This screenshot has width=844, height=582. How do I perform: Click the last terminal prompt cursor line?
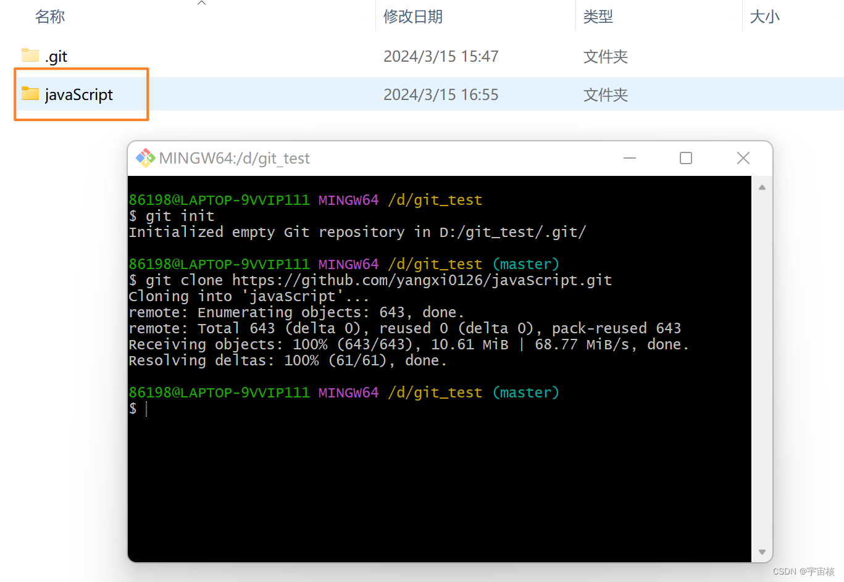pyautogui.click(x=139, y=409)
